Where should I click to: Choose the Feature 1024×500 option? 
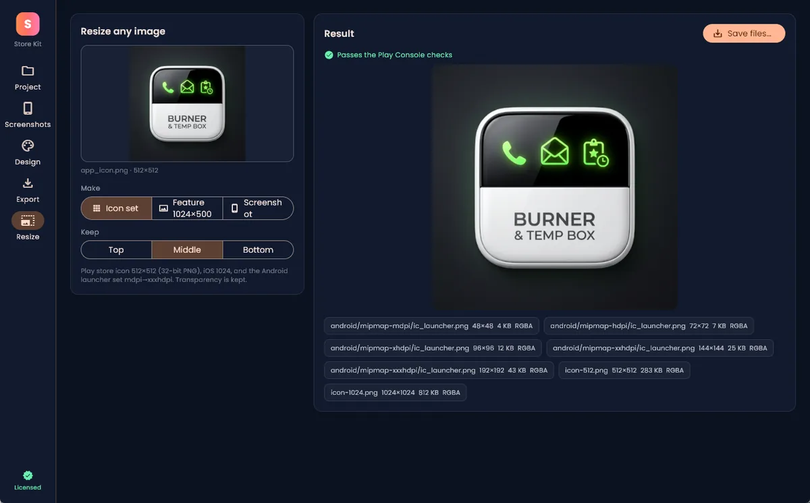click(x=187, y=208)
